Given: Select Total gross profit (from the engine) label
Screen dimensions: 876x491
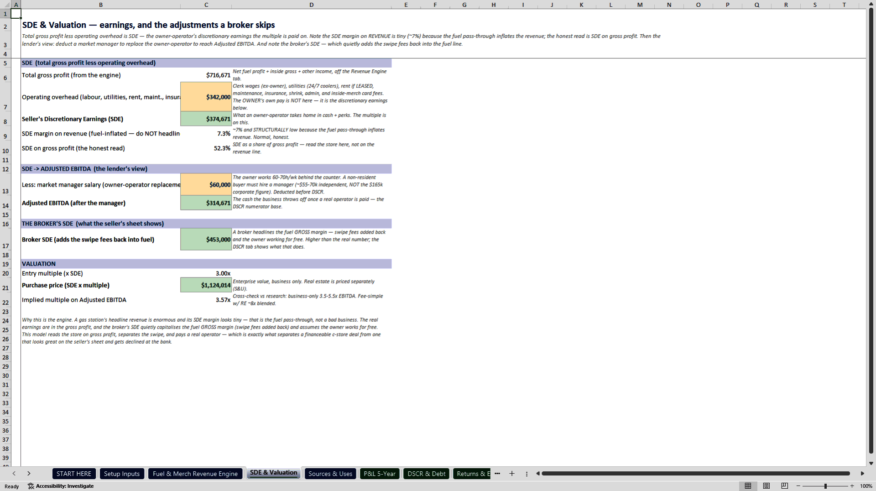Looking at the screenshot, I should pos(71,75).
